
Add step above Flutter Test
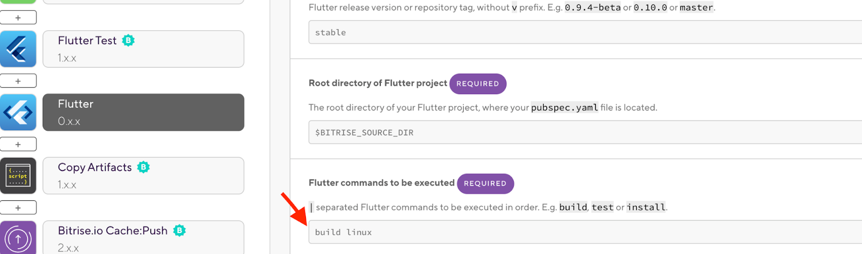coord(18,18)
